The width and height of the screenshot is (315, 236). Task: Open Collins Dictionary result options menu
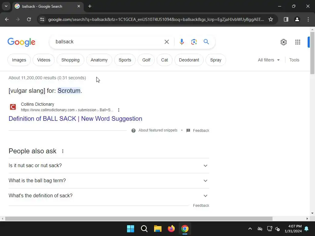(119, 110)
